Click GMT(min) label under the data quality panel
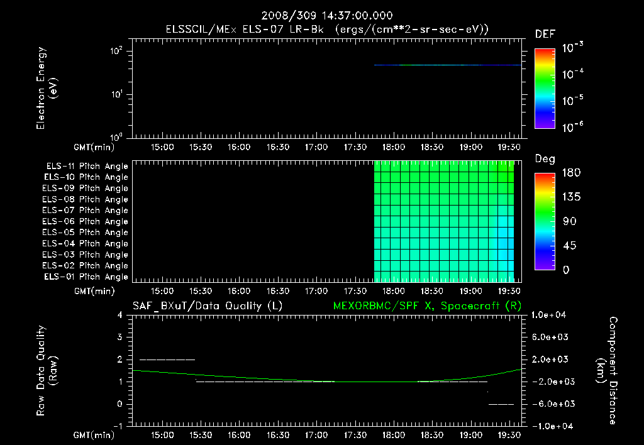The image size is (644, 445). pos(94,436)
